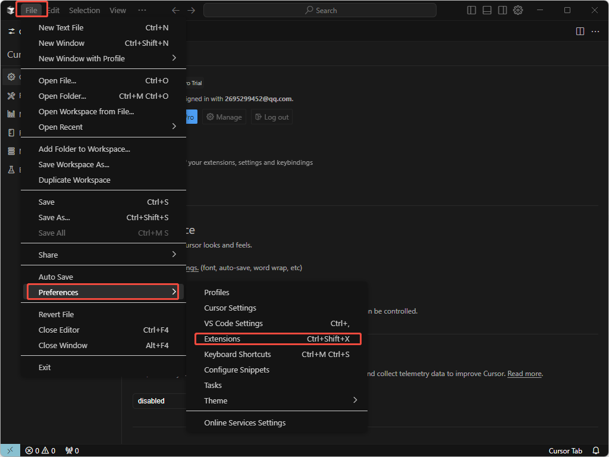Choose Open Workspace from File...
The image size is (609, 457).
pos(103,111)
